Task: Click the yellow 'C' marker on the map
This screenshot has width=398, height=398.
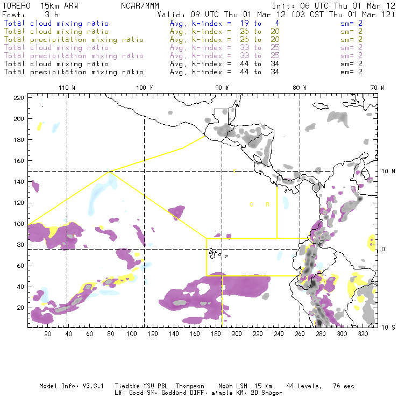Action: (251, 204)
